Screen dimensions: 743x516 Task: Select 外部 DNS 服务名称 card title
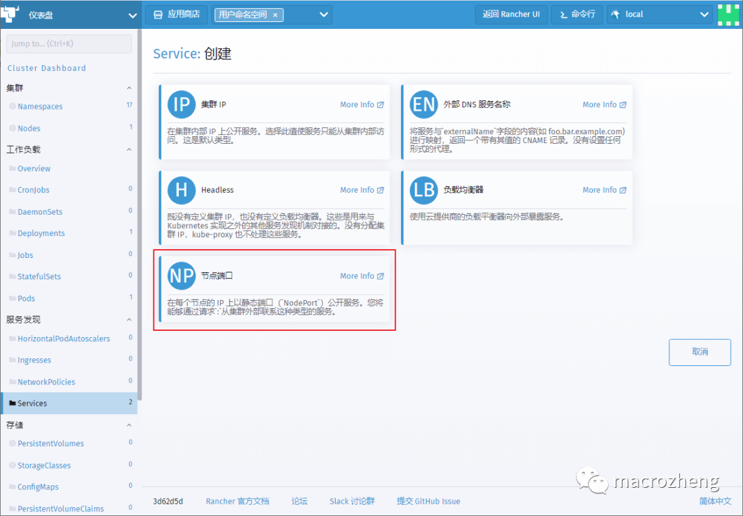pos(477,105)
